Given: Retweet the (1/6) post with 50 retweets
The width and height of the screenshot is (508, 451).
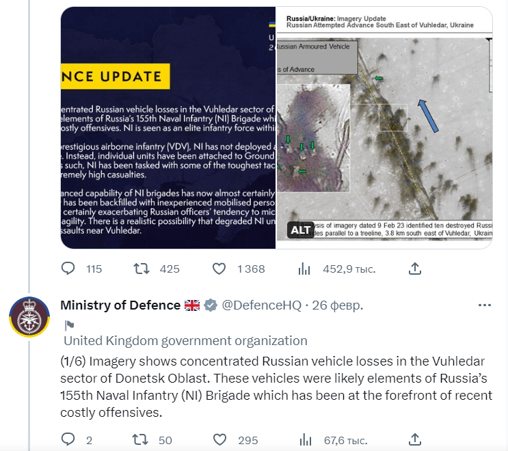Looking at the screenshot, I should (x=140, y=439).
